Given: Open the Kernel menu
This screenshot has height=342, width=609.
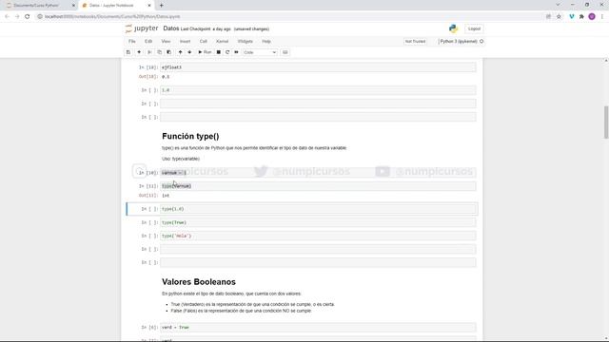Looking at the screenshot, I should point(222,41).
